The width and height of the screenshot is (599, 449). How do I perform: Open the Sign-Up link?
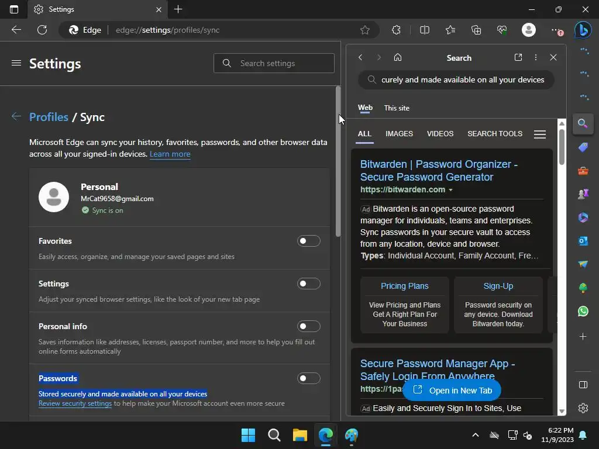pyautogui.click(x=498, y=286)
